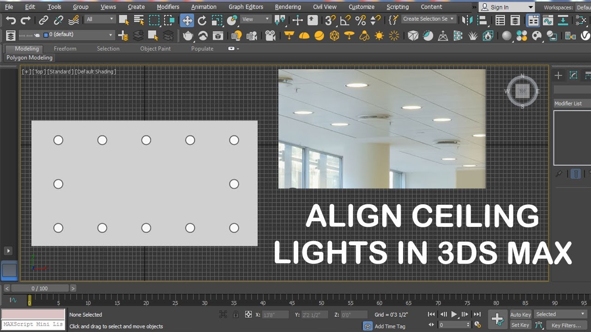Toggle the Ribbon display button
Viewport: 591px width, 332px height.
pyautogui.click(x=533, y=20)
